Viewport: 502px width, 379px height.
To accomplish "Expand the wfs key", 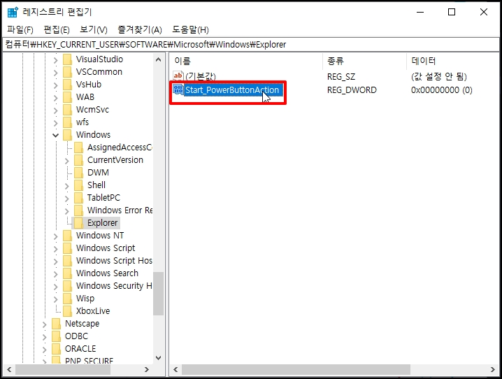I will pyautogui.click(x=55, y=122).
